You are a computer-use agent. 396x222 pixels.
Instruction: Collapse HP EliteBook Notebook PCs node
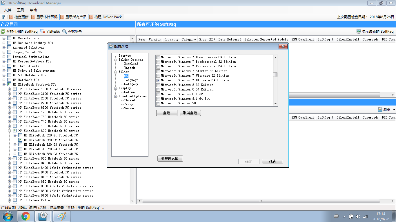pyautogui.click(x=4, y=84)
